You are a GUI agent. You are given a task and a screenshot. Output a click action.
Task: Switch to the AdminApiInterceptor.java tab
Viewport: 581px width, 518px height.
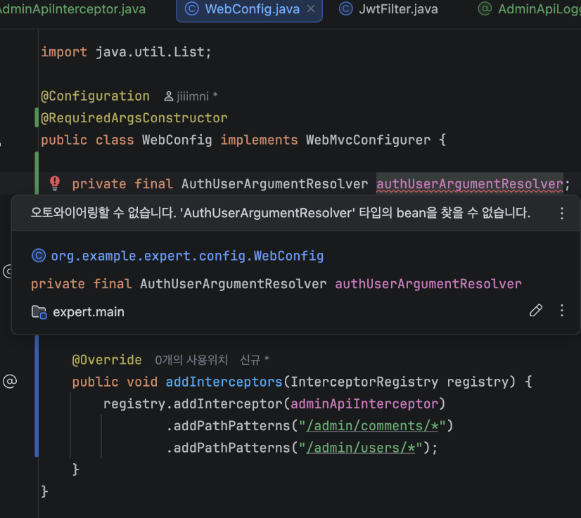(x=72, y=9)
